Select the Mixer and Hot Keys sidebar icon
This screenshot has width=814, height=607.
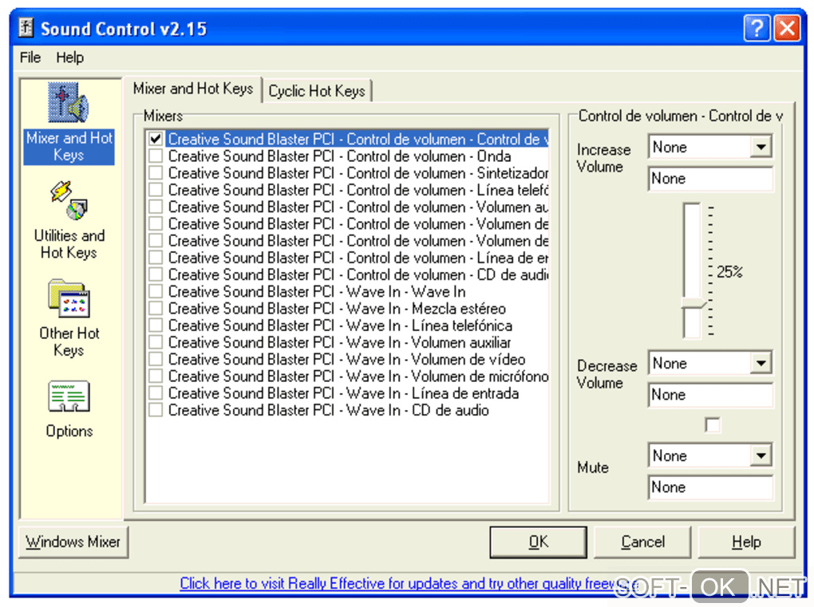[69, 123]
